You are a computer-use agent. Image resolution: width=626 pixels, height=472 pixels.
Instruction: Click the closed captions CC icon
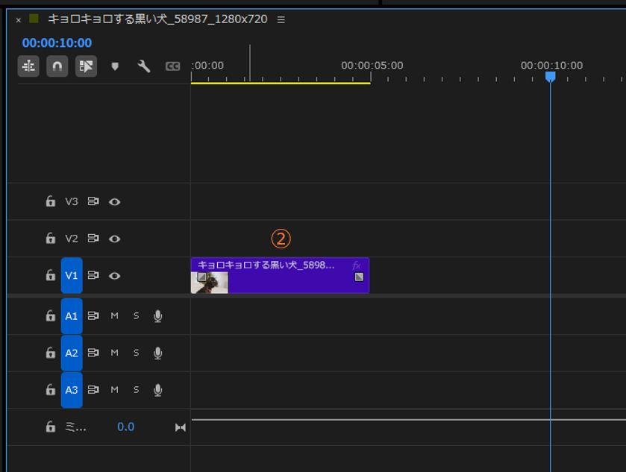pos(172,66)
